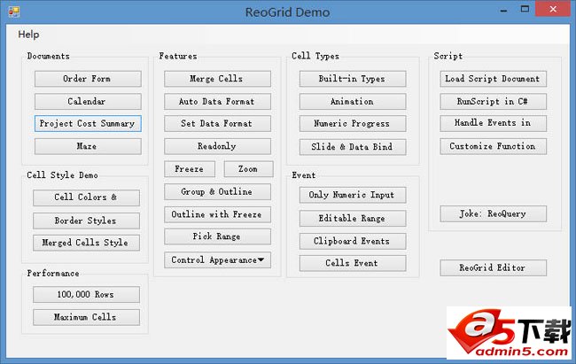Open Set Data Format demo
The height and width of the screenshot is (364, 576).
pyautogui.click(x=217, y=123)
